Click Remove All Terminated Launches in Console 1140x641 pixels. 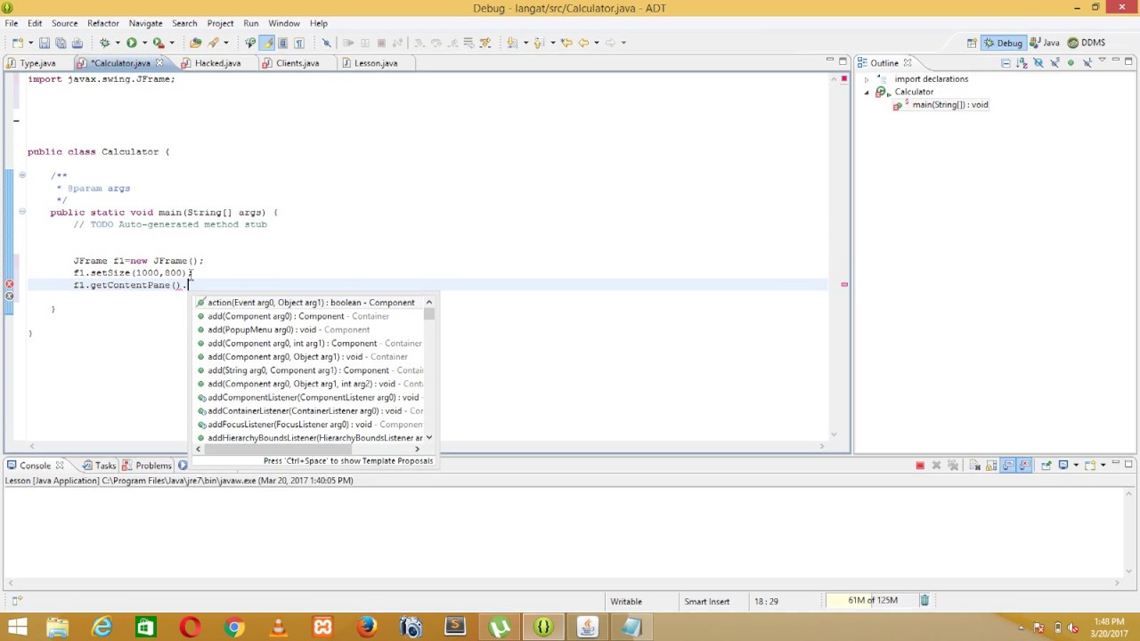(x=953, y=465)
